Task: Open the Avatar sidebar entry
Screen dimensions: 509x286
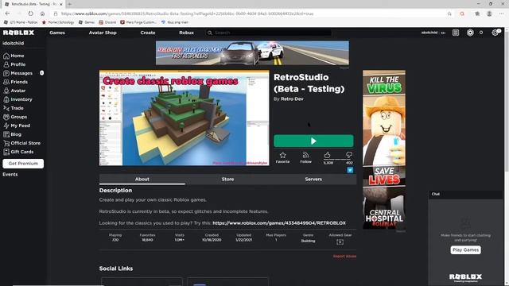Action: coord(14,91)
